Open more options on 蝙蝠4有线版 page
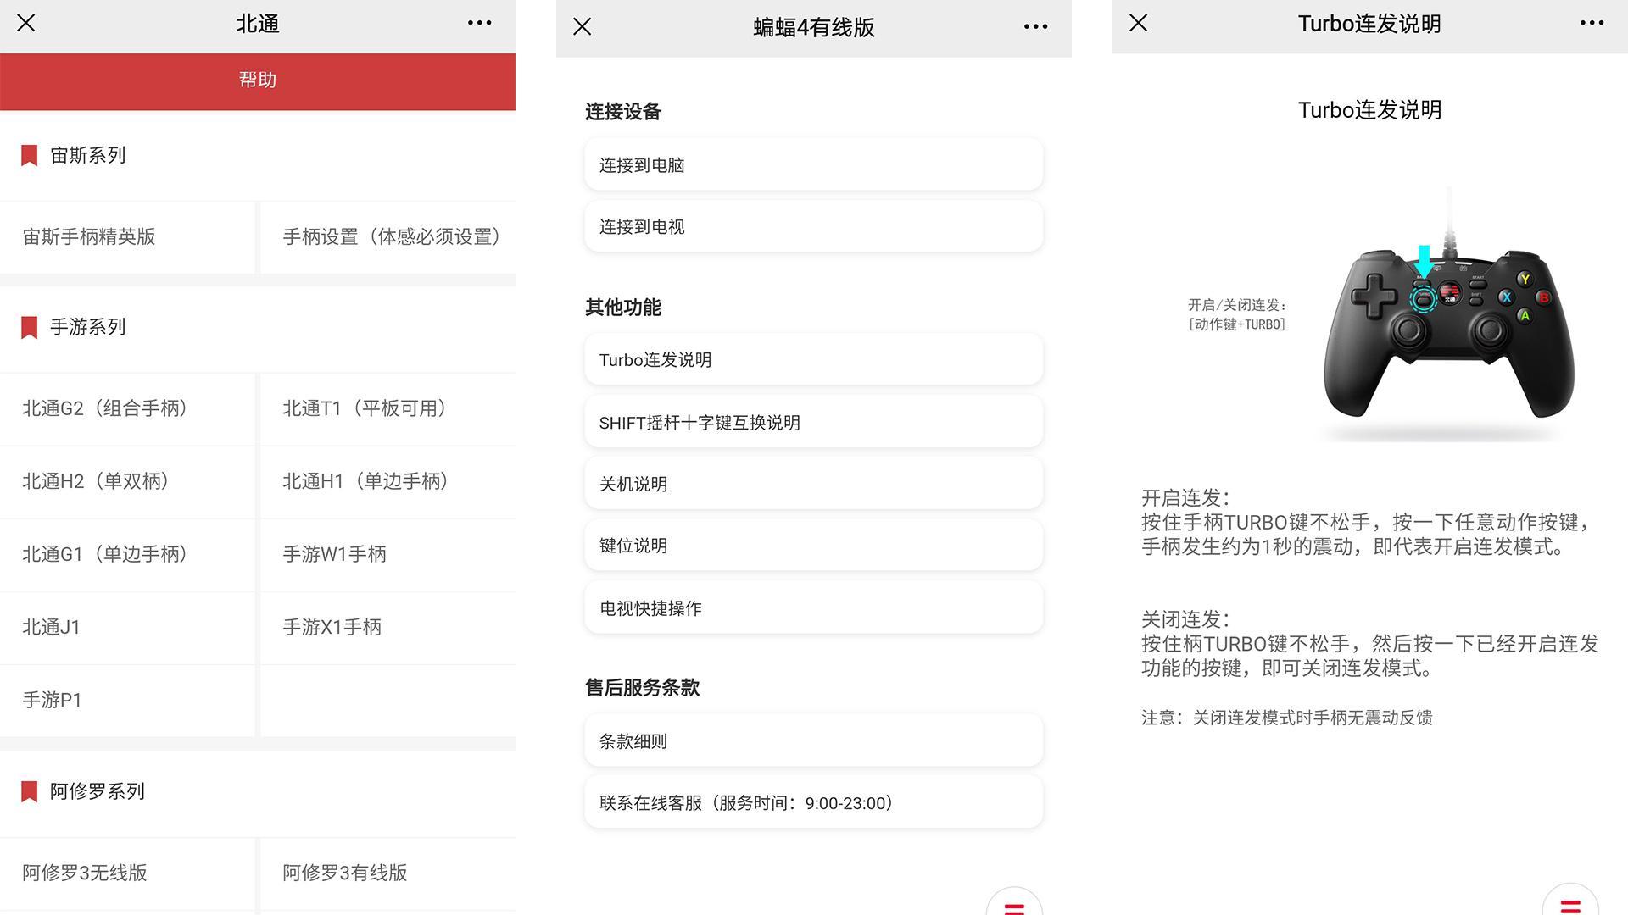 (1035, 27)
